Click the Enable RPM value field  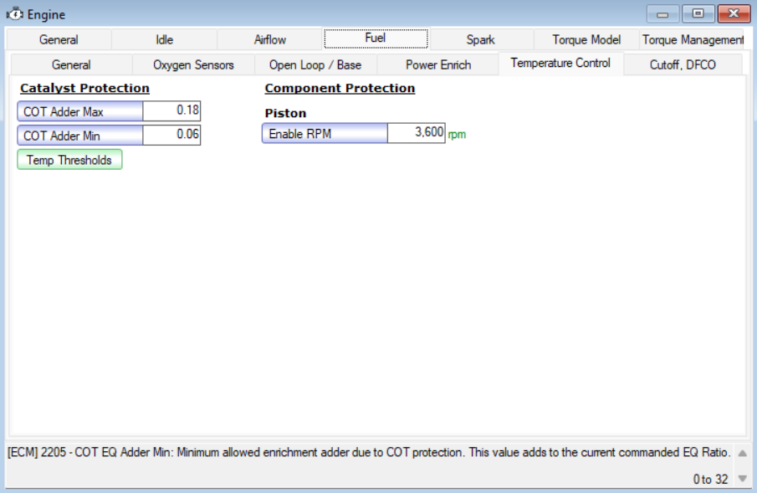coord(417,133)
